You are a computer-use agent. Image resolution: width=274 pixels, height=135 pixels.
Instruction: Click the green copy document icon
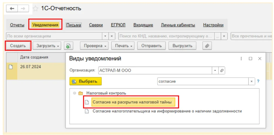click(68, 46)
